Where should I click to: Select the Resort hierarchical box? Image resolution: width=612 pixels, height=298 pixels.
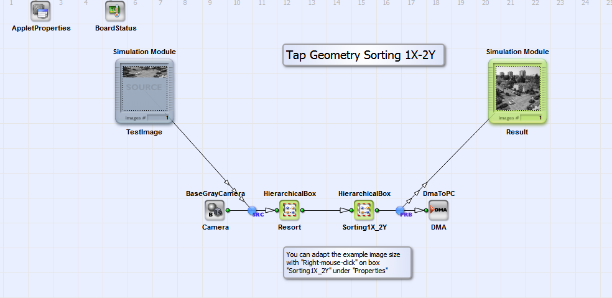[289, 210]
